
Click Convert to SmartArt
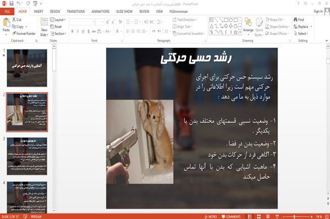click(x=189, y=33)
